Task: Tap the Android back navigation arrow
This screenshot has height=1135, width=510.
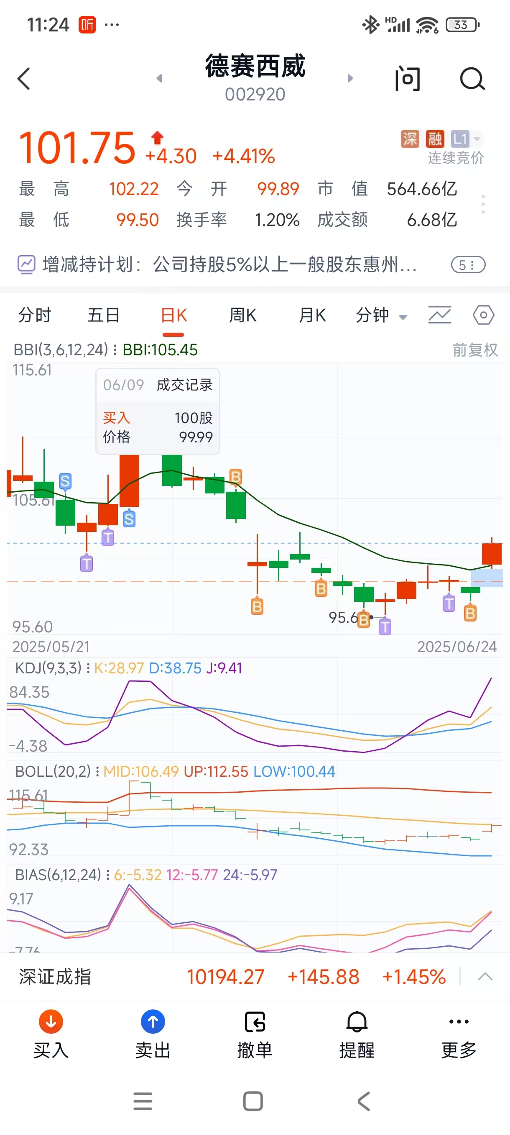Action: (x=364, y=1102)
